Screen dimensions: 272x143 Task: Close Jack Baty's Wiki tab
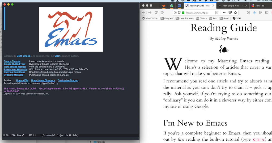[x=246, y=6]
